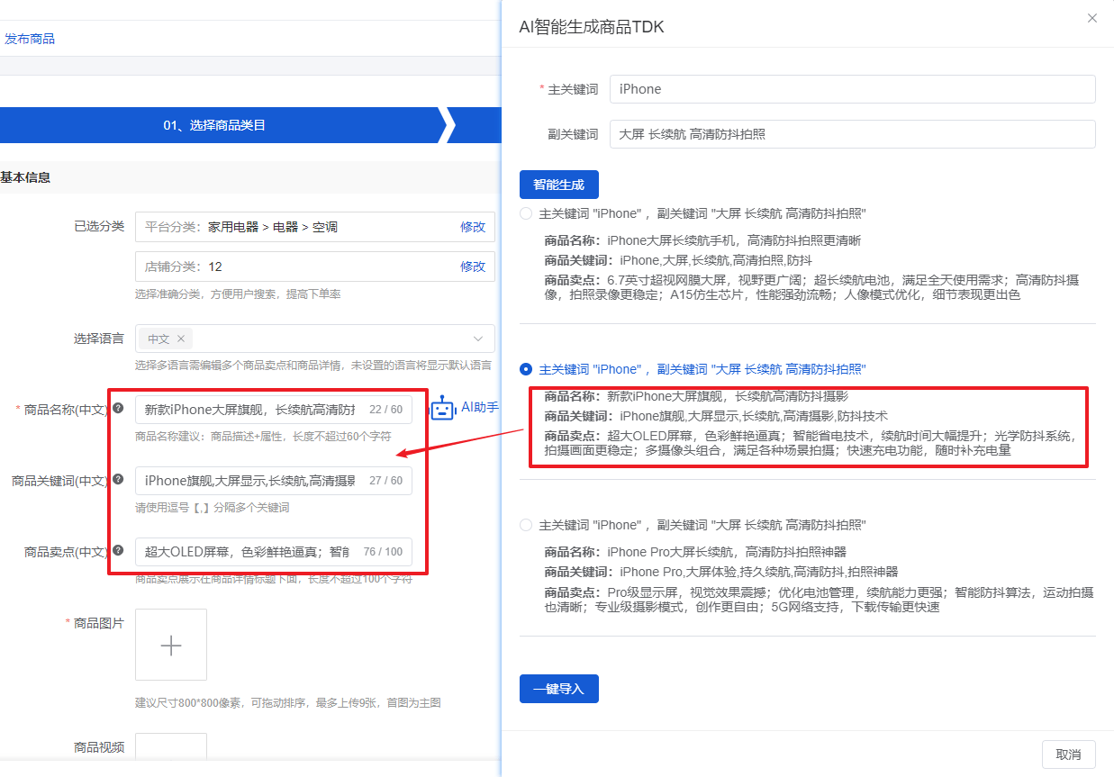Click the 智能生成 button
This screenshot has width=1114, height=777.
point(559,185)
